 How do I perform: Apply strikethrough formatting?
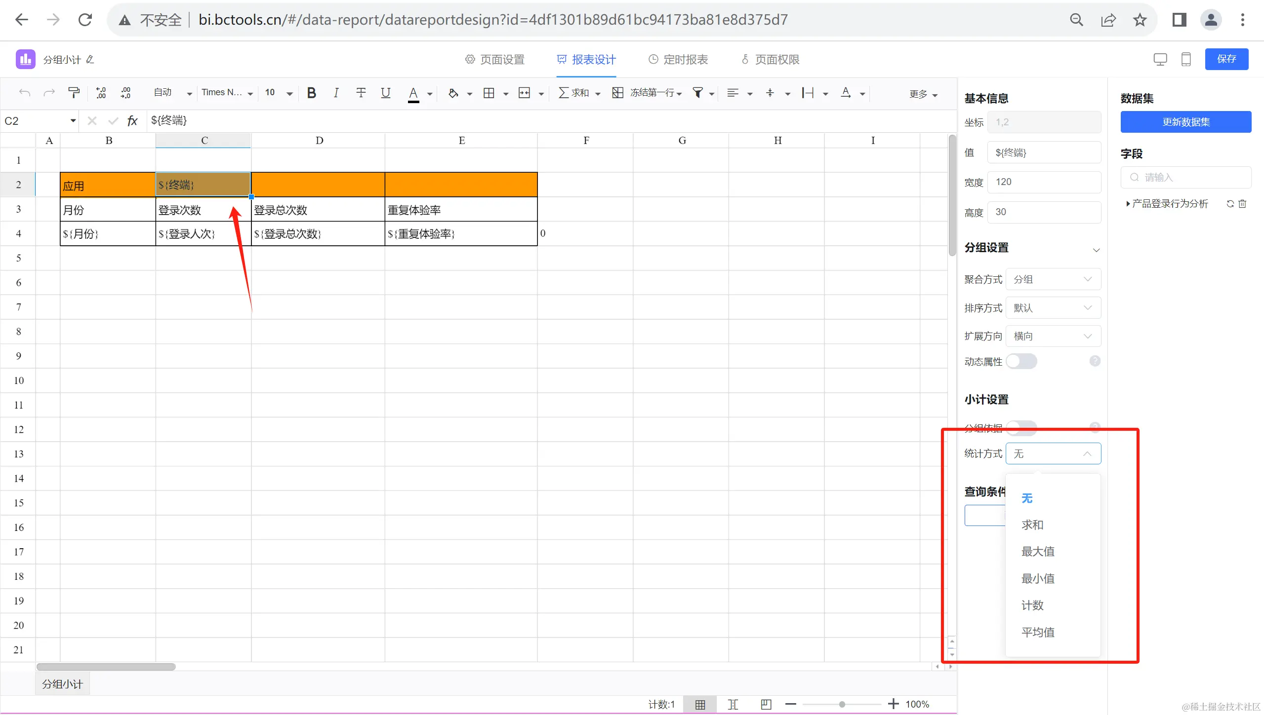(x=361, y=93)
